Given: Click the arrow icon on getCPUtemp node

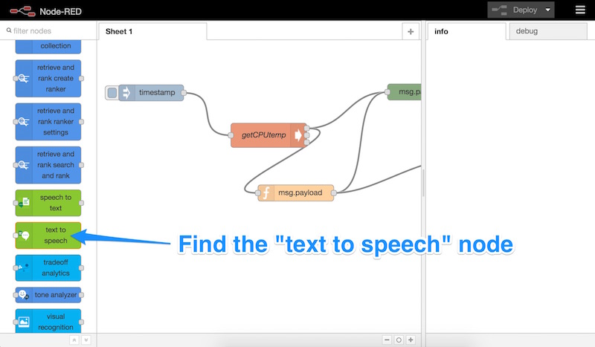Looking at the screenshot, I should (x=298, y=135).
